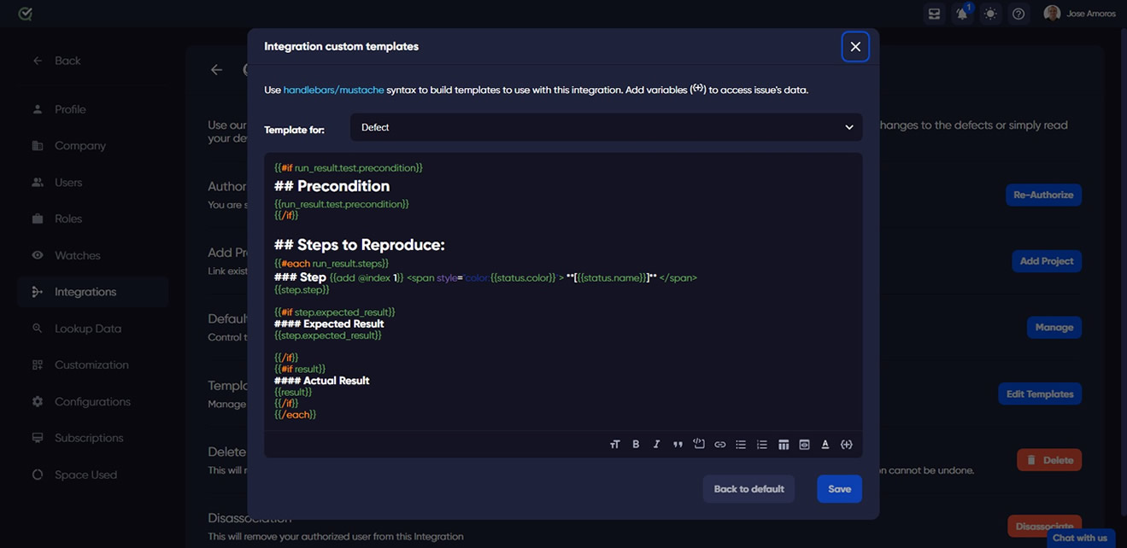
Task: Toggle preview mode with the eye icon
Action: click(x=804, y=445)
